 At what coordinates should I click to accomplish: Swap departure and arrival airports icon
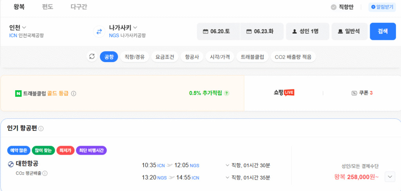pos(99,32)
